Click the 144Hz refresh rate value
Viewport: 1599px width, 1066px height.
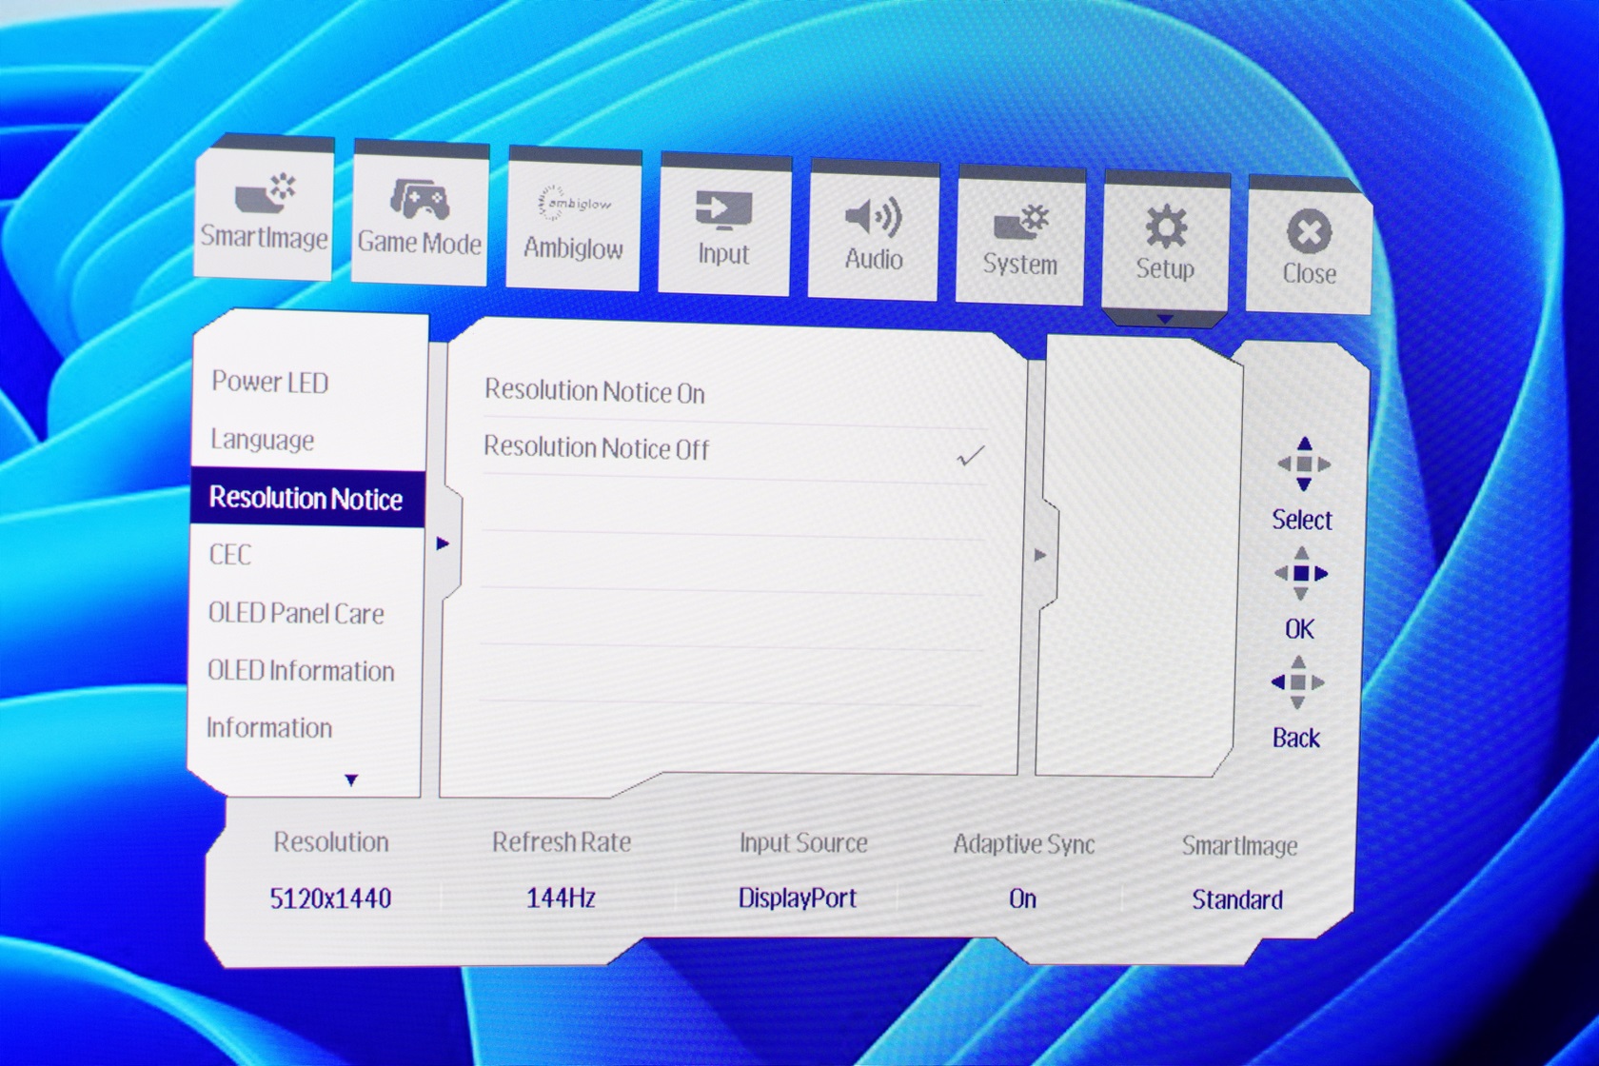click(x=562, y=898)
